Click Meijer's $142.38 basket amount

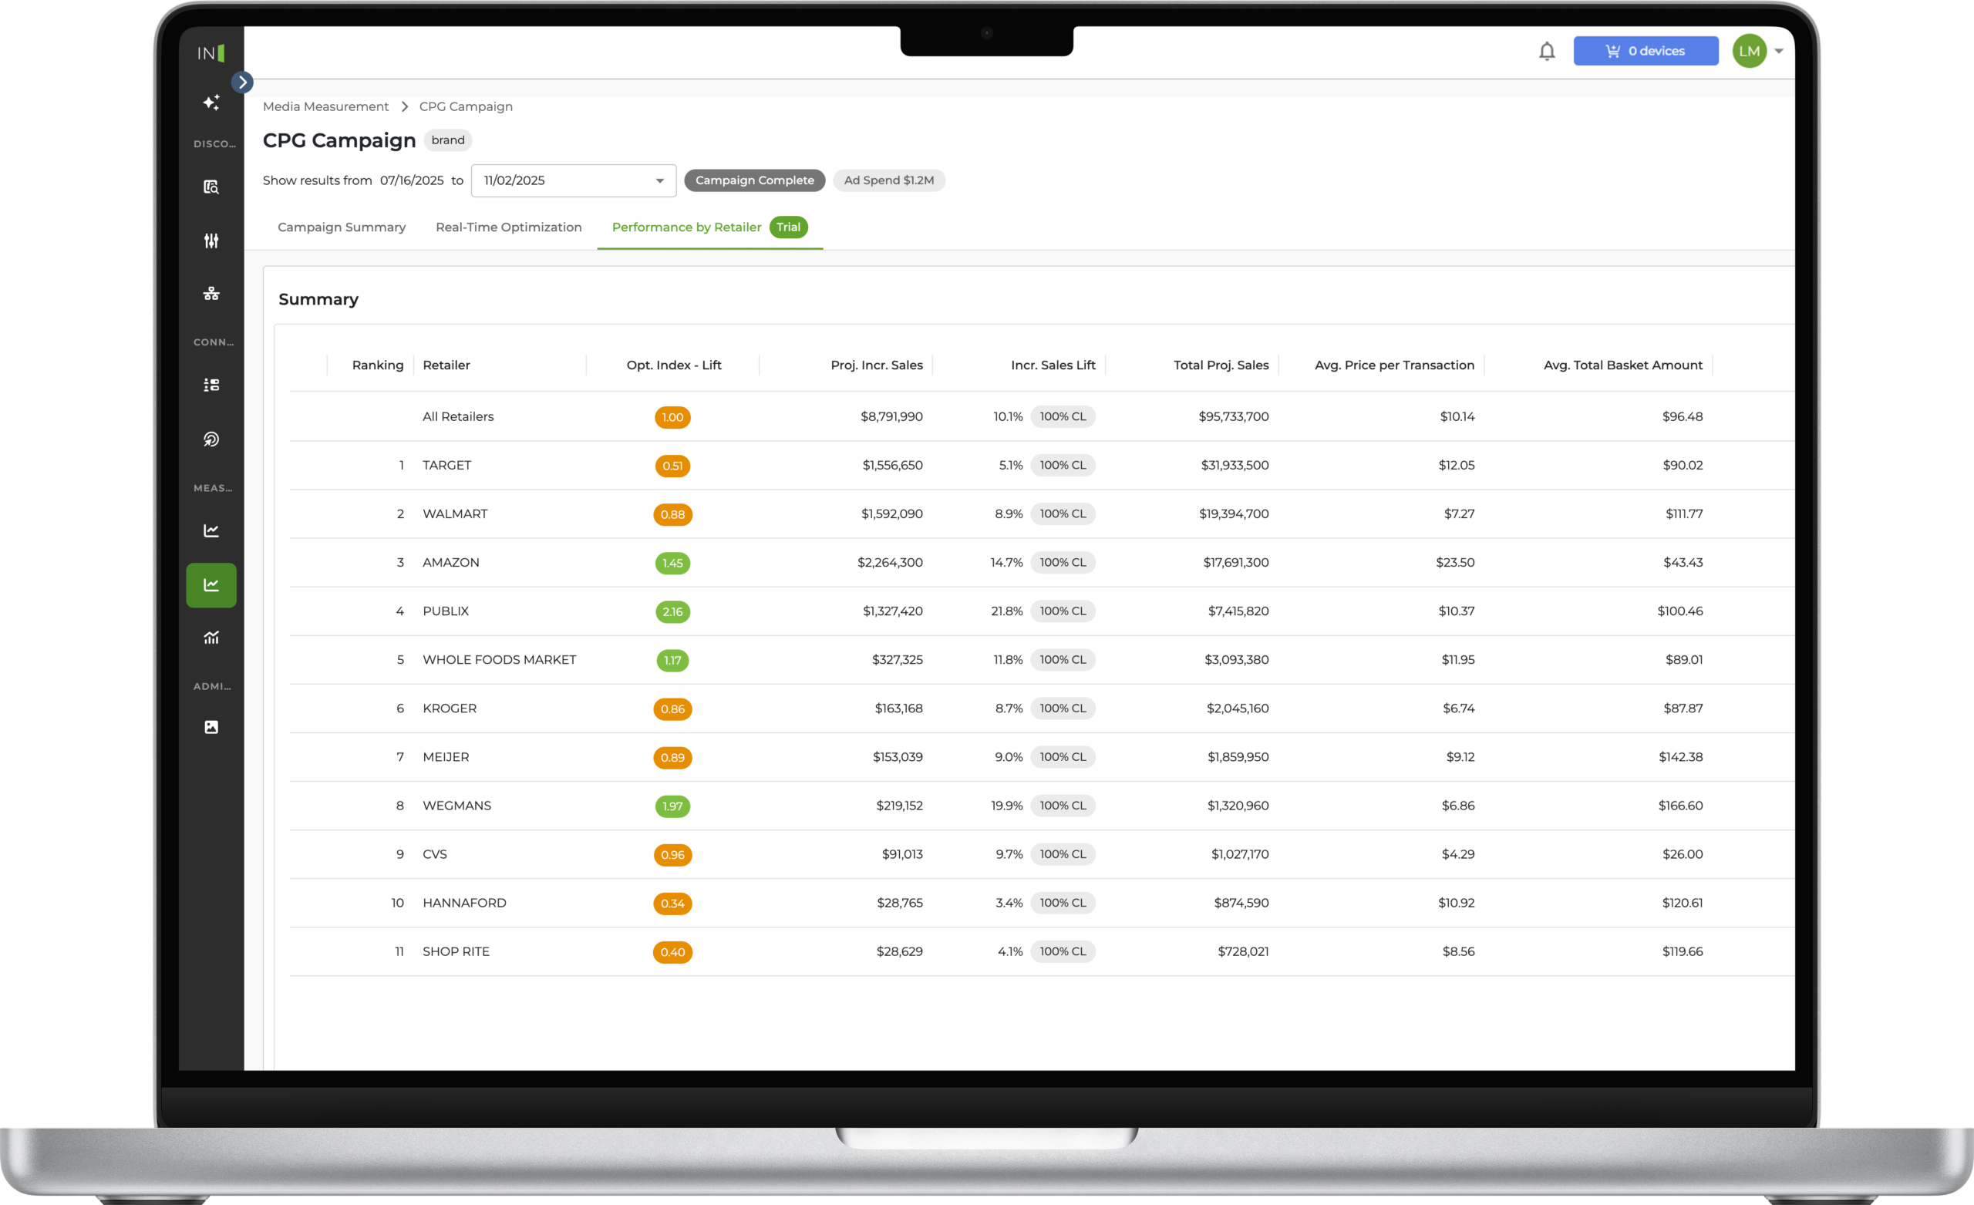click(x=1681, y=757)
